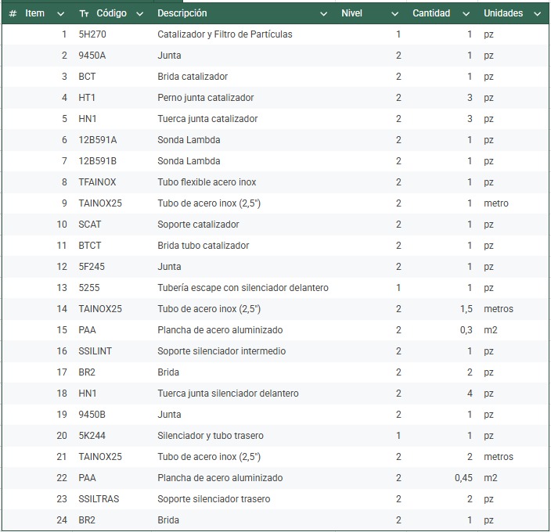Expand the Cantidad column dropdown chevron

(466, 13)
